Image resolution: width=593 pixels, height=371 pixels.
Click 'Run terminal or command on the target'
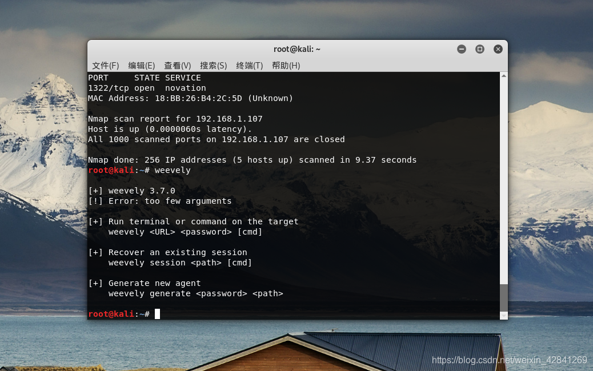pos(203,221)
